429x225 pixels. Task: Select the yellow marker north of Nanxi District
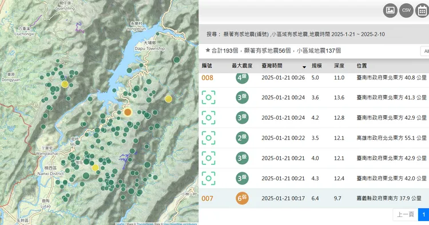tap(95, 168)
